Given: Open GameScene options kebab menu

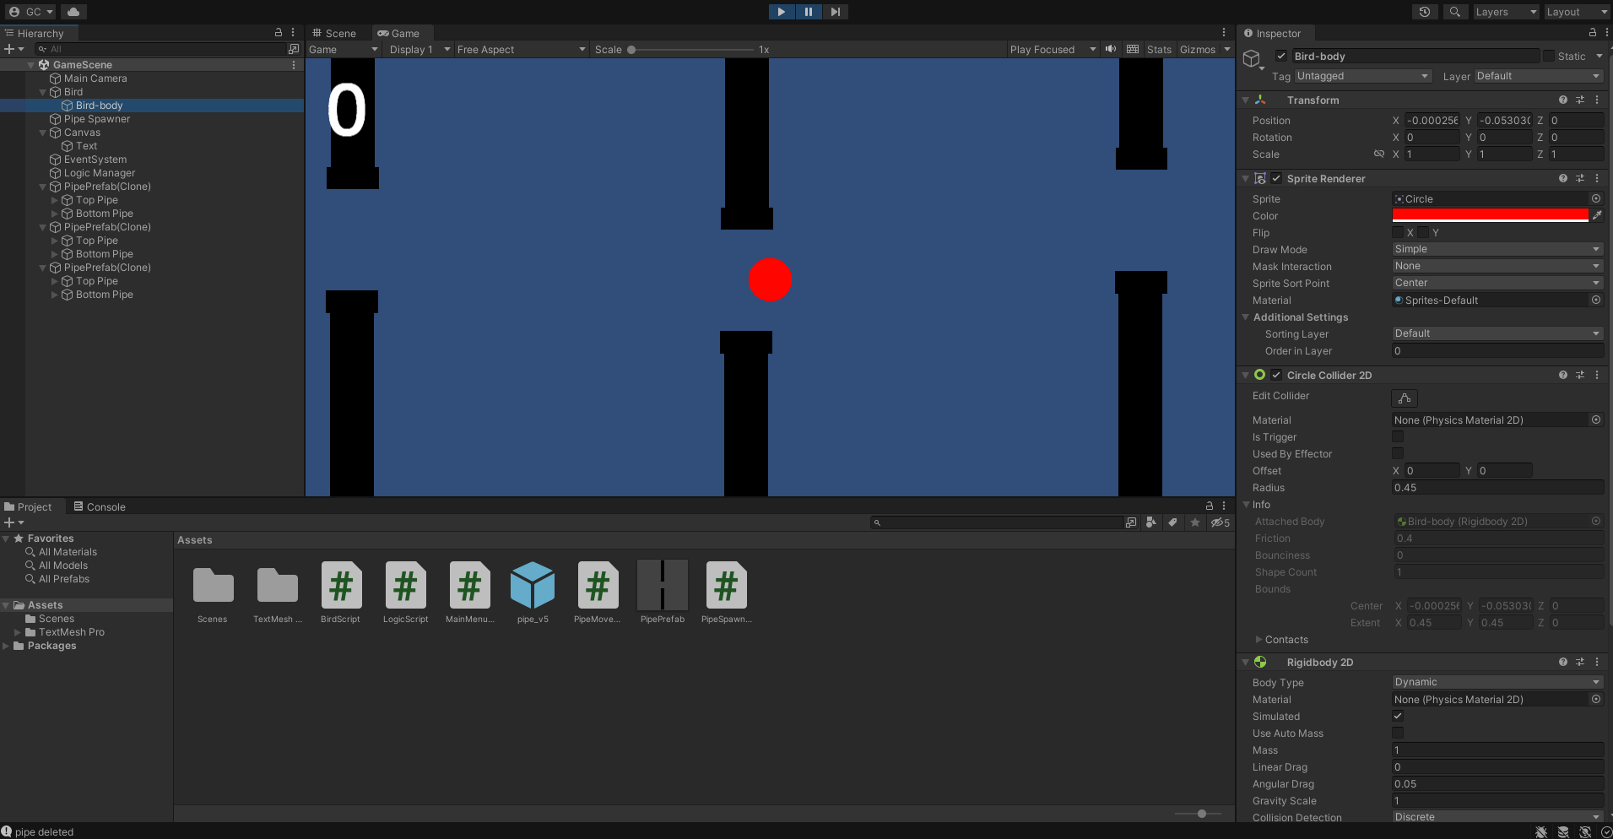Looking at the screenshot, I should coord(294,65).
